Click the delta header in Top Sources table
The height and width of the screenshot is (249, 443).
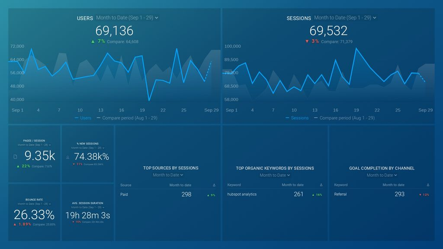[214, 185]
